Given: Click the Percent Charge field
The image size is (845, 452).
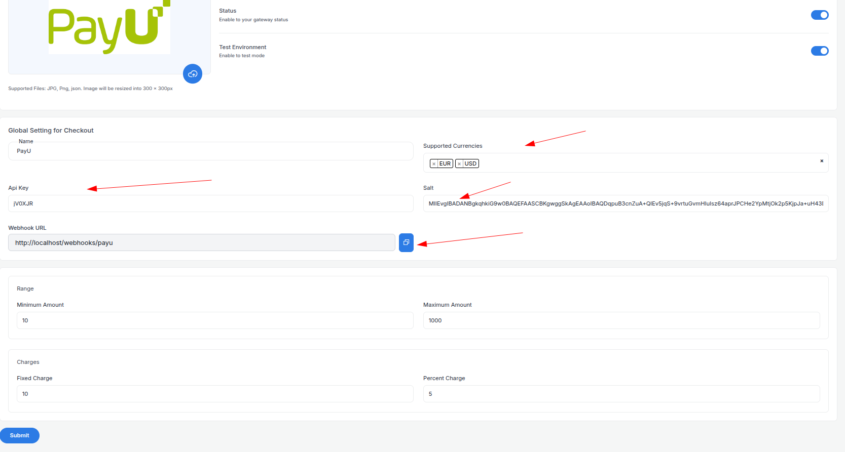Looking at the screenshot, I should click(x=621, y=394).
